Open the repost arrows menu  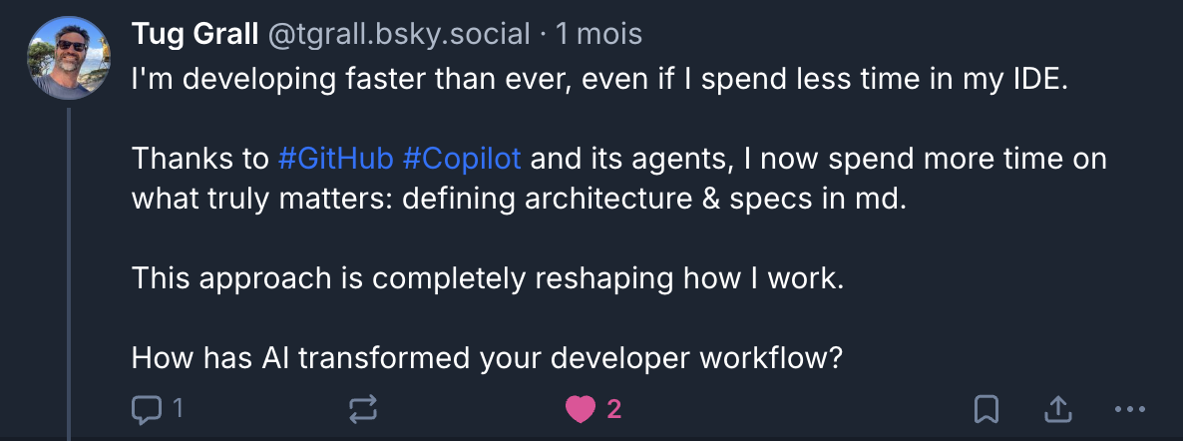363,408
